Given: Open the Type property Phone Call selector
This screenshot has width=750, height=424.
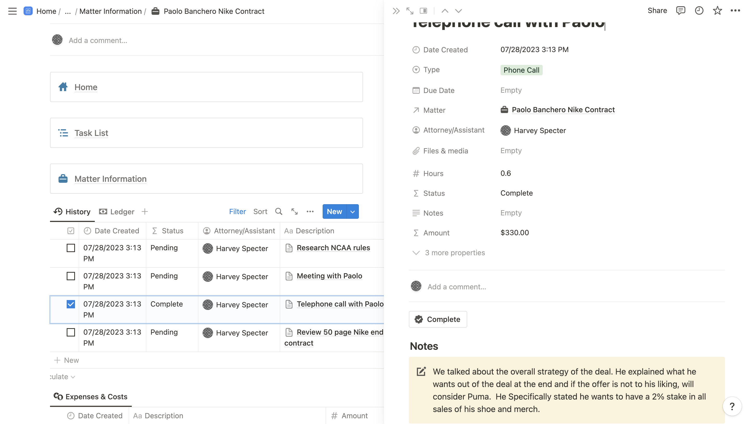Looking at the screenshot, I should click(x=521, y=70).
